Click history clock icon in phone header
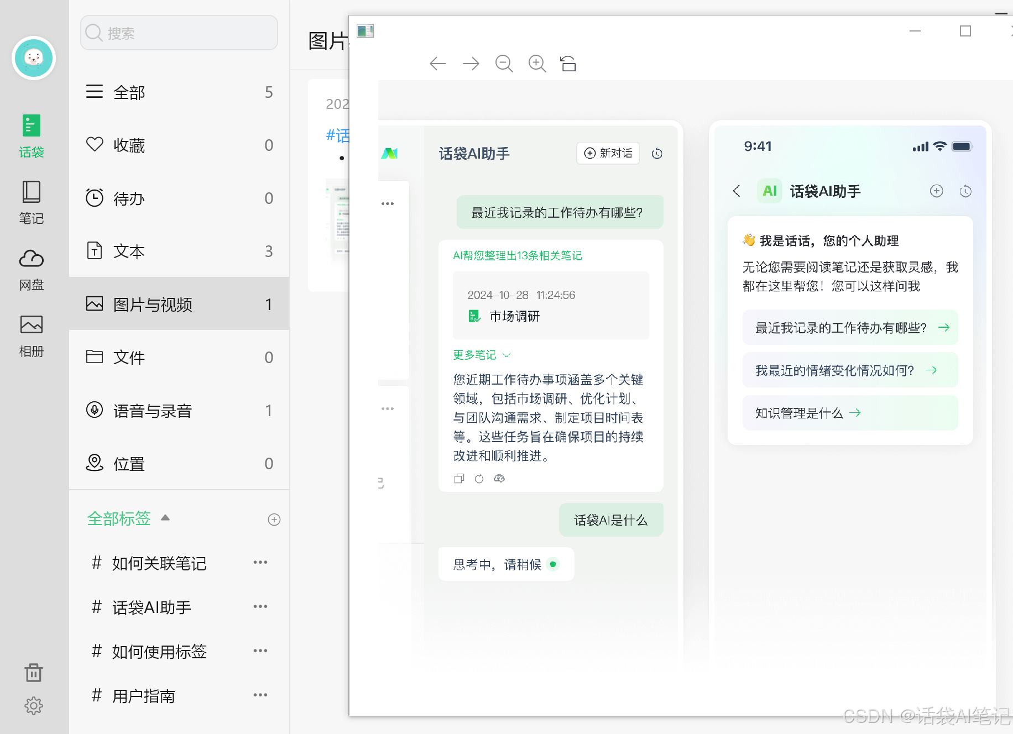1013x734 pixels. point(966,191)
